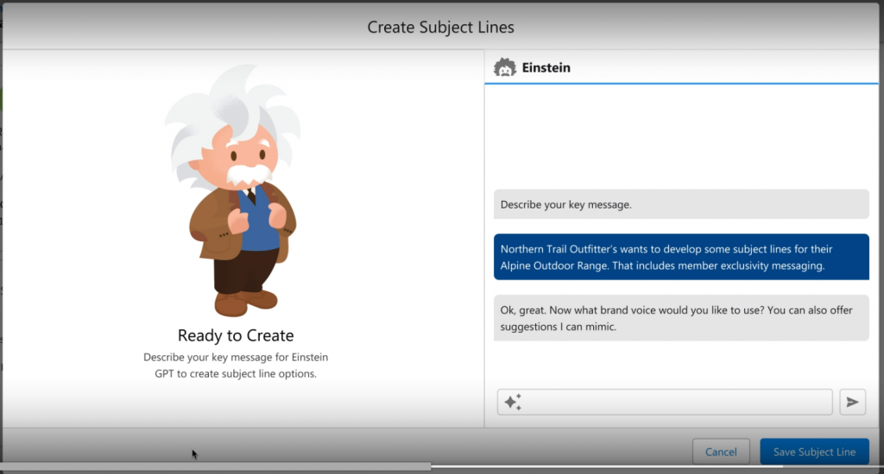This screenshot has height=474, width=884.
Task: Select the blue Northern Trail Outfitter's message bubble
Action: click(680, 257)
